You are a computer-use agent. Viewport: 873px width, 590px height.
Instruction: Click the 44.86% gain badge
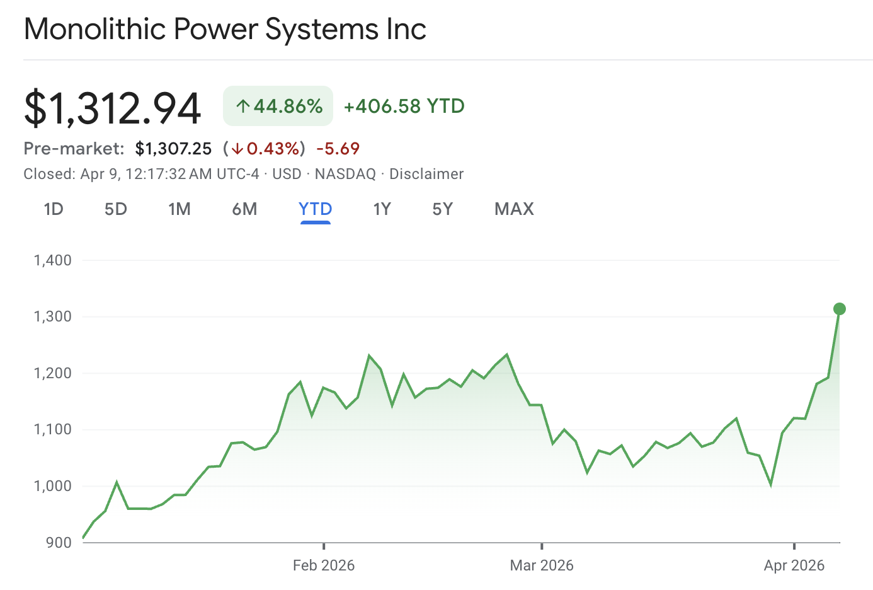pos(278,106)
